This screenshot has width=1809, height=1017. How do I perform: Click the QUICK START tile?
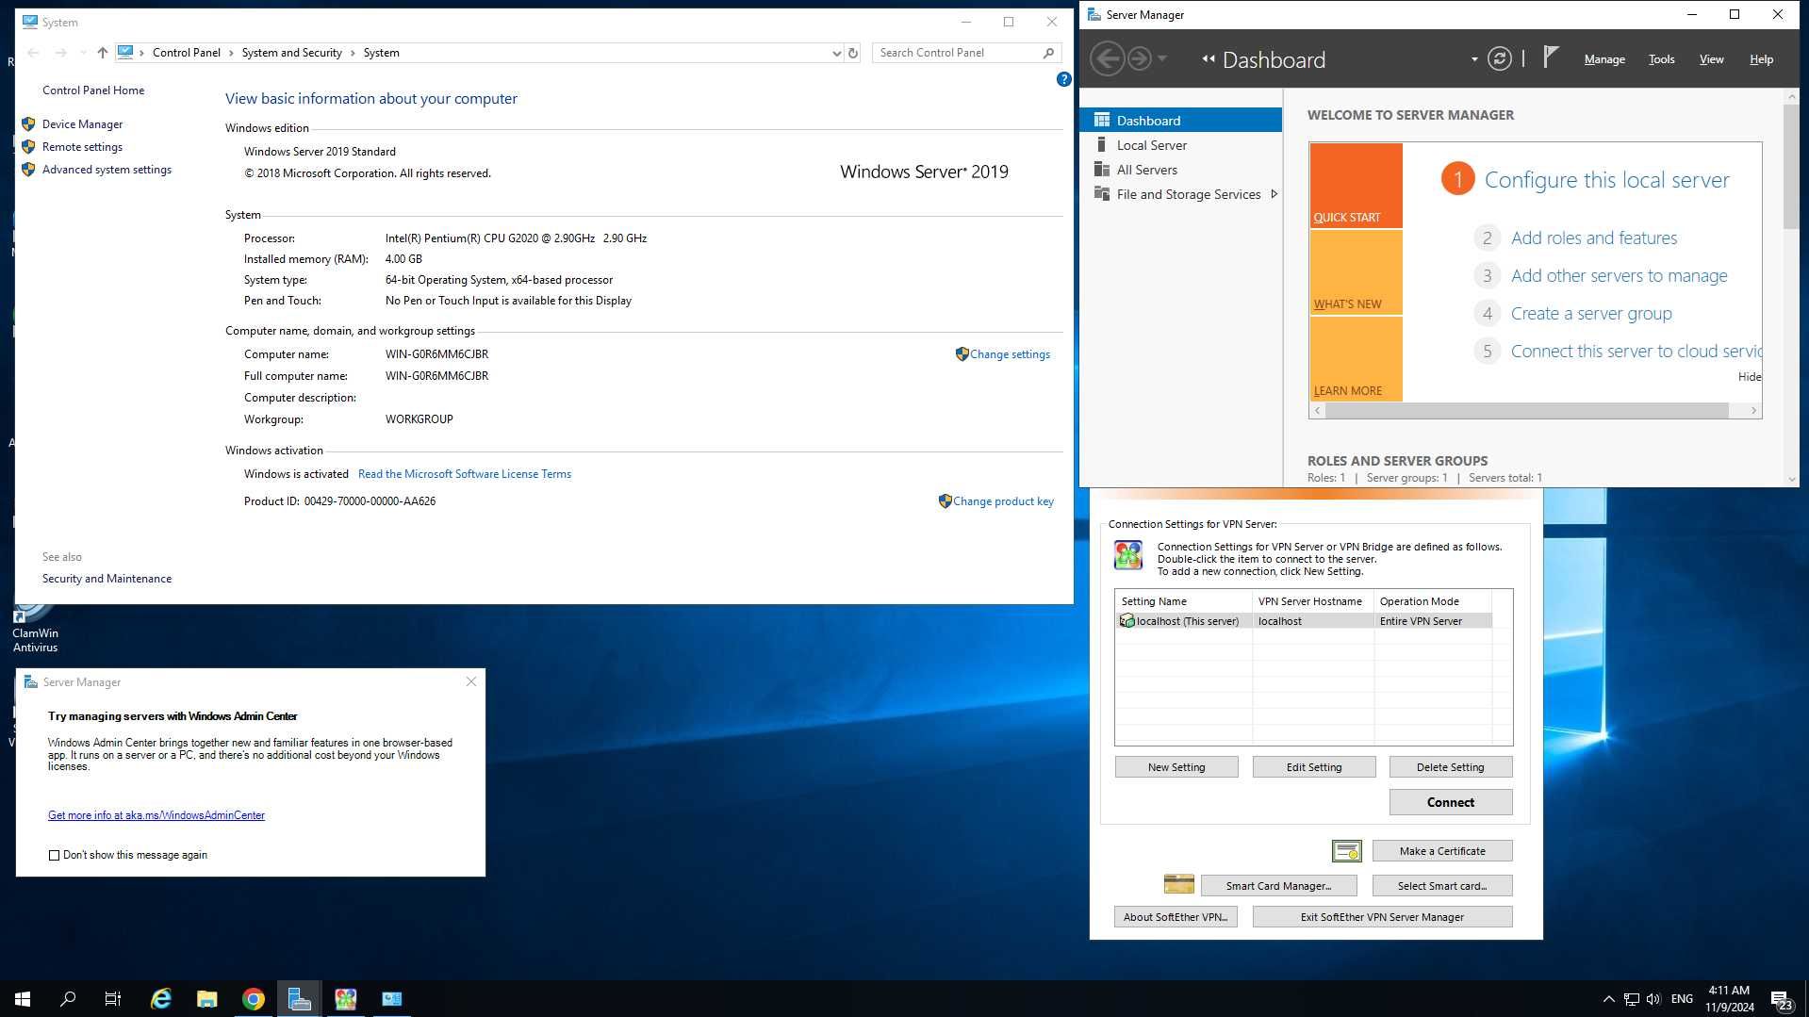click(x=1356, y=186)
